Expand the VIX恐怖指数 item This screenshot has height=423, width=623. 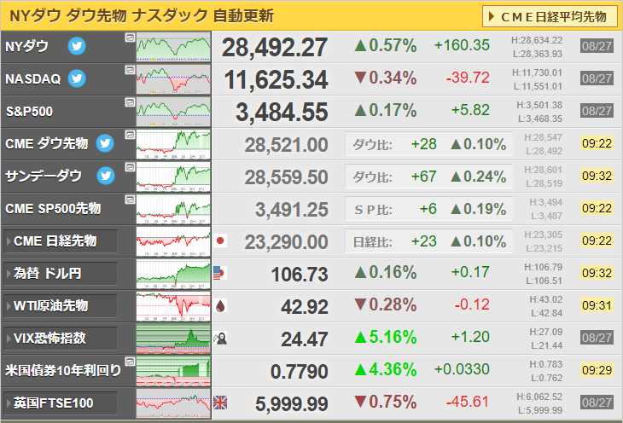point(61,339)
